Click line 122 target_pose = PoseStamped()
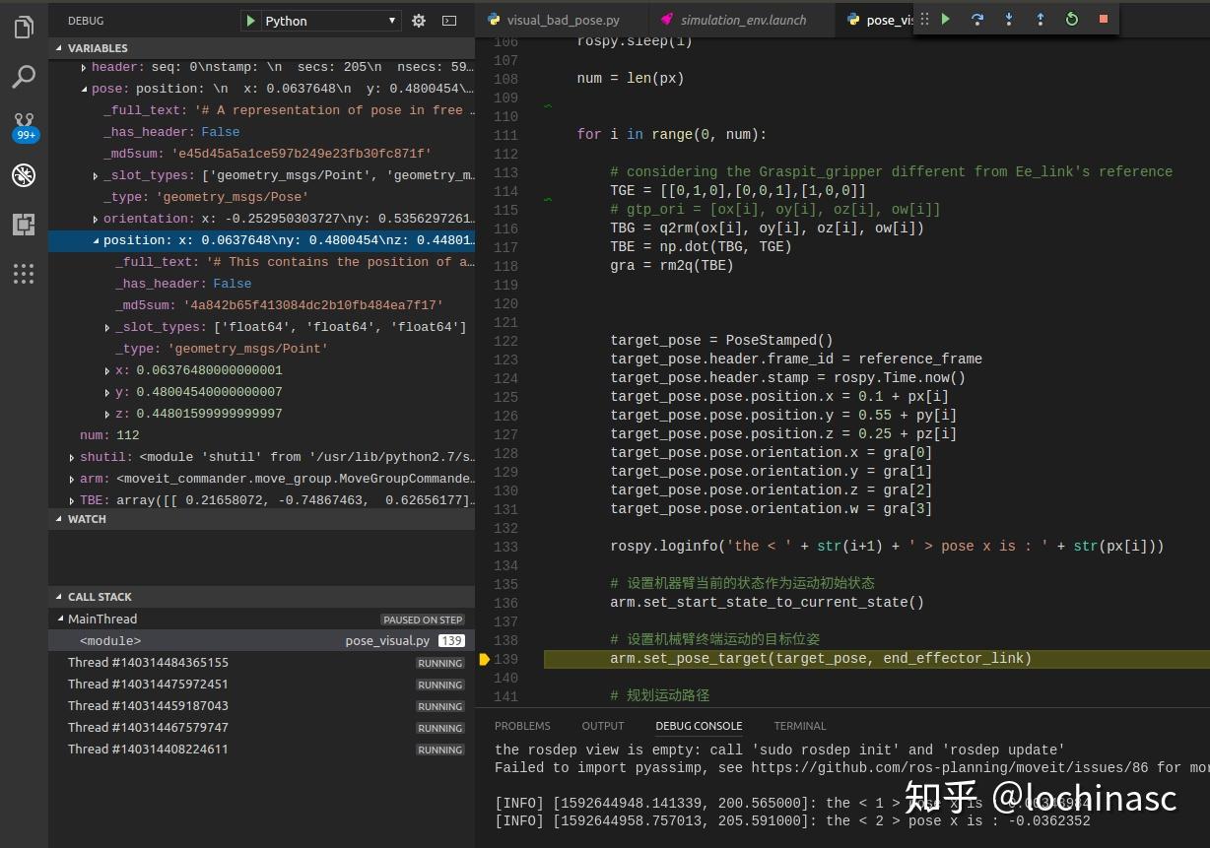1210x848 pixels. click(x=721, y=341)
